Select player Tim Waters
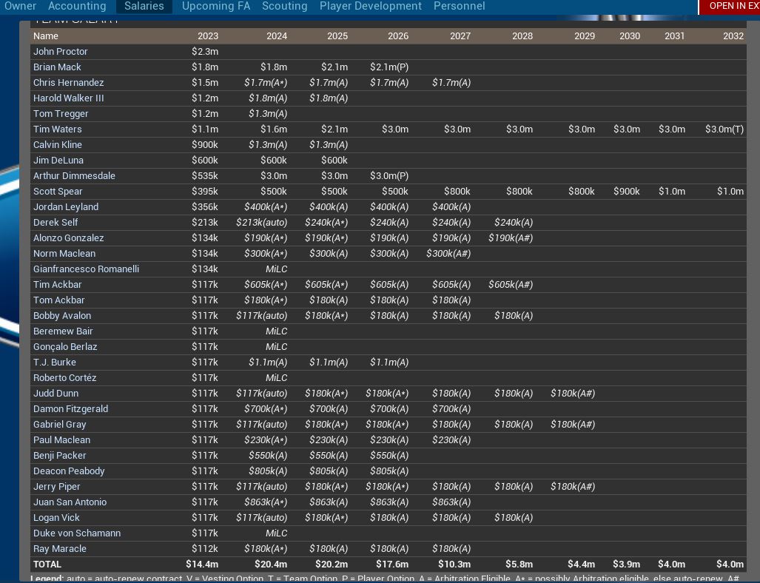The image size is (760, 583). pos(58,129)
